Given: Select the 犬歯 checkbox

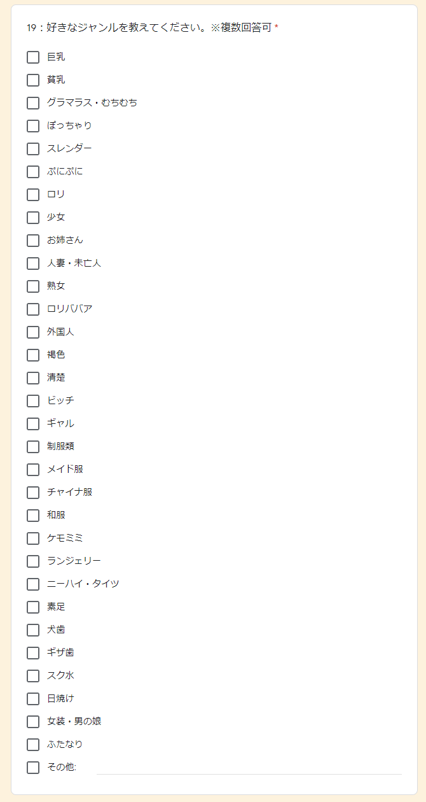Looking at the screenshot, I should 33,630.
